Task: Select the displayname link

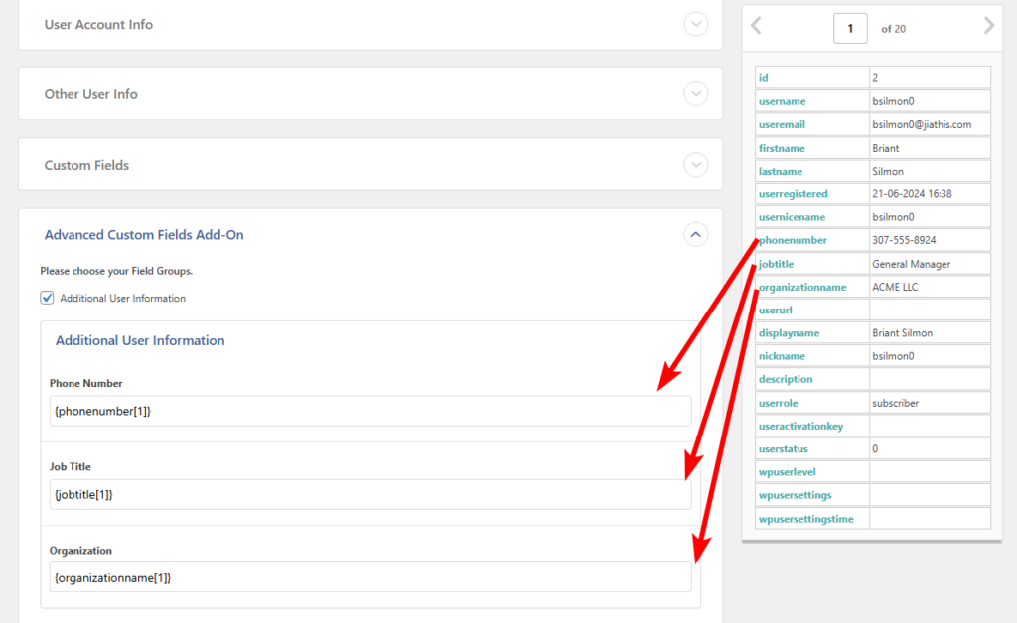Action: pyautogui.click(x=788, y=332)
